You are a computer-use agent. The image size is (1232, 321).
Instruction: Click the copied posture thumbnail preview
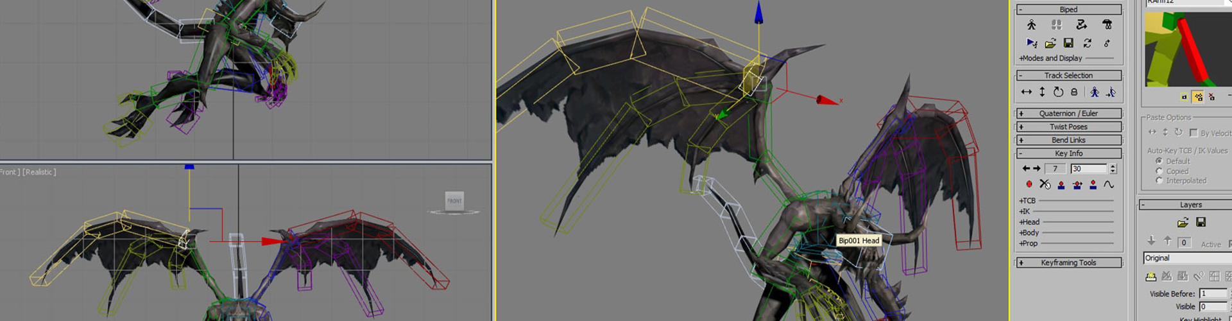coord(1188,49)
